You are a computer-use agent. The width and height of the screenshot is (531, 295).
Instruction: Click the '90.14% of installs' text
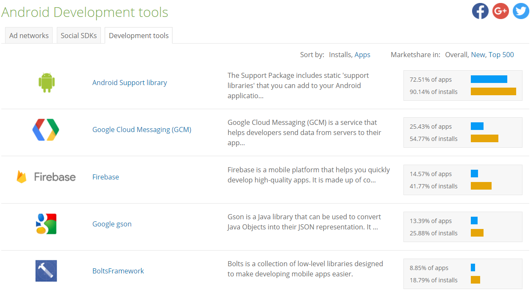tap(434, 92)
